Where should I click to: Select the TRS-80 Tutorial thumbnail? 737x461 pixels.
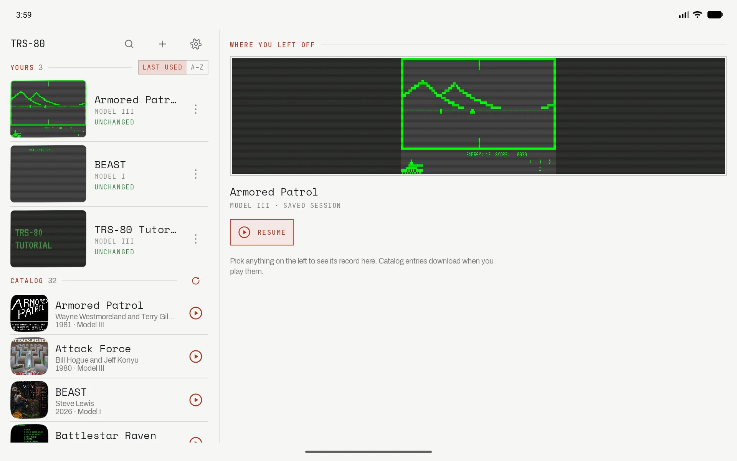[x=48, y=239]
